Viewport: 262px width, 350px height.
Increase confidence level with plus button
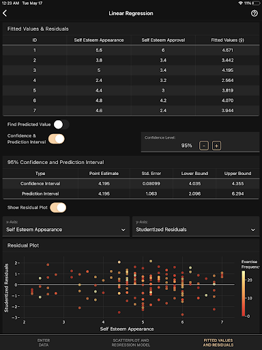click(216, 146)
